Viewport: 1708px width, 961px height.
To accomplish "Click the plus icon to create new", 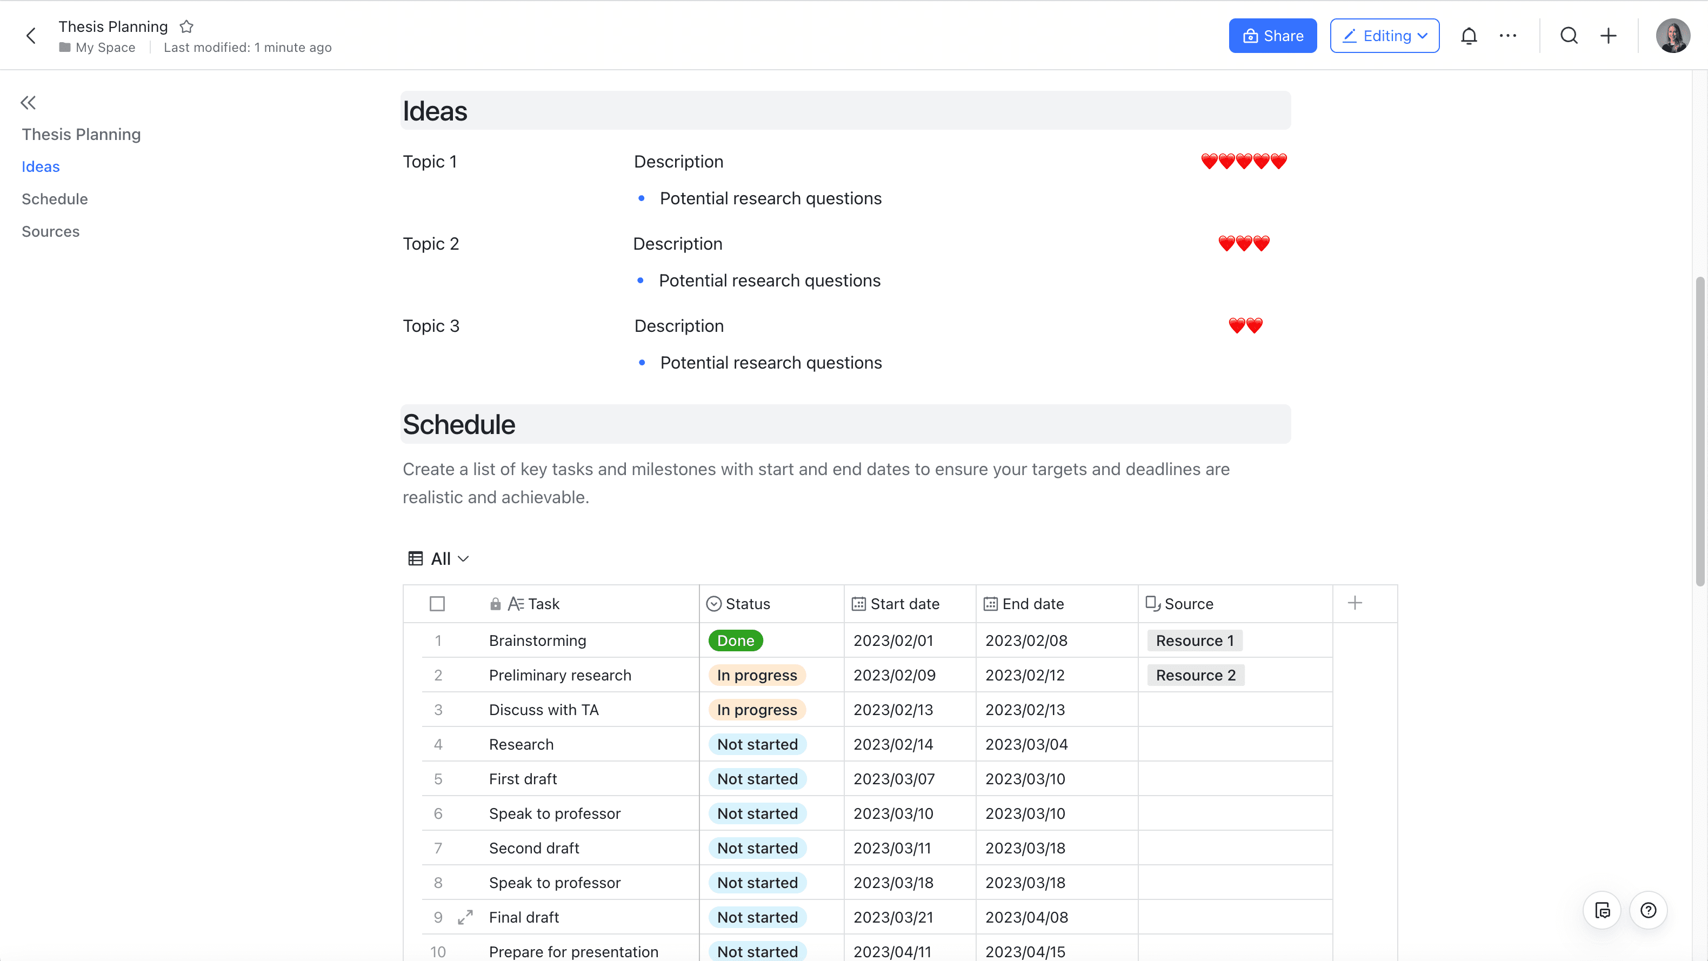I will (1609, 36).
